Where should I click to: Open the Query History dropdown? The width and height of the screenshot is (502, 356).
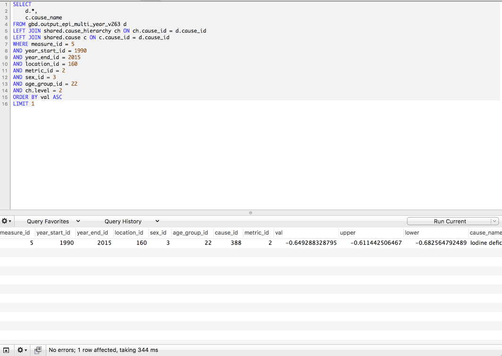pyautogui.click(x=132, y=221)
